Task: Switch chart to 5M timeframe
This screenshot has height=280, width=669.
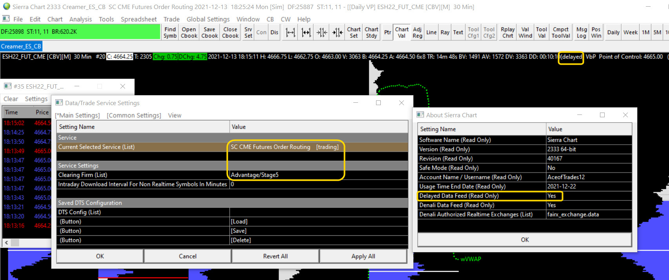Action: coord(657,32)
